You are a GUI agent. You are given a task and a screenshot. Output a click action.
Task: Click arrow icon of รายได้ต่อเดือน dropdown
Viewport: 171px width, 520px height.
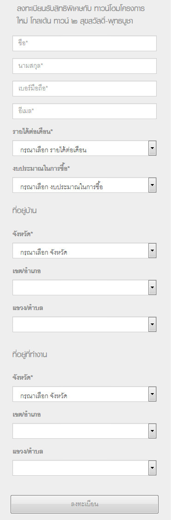point(152,148)
